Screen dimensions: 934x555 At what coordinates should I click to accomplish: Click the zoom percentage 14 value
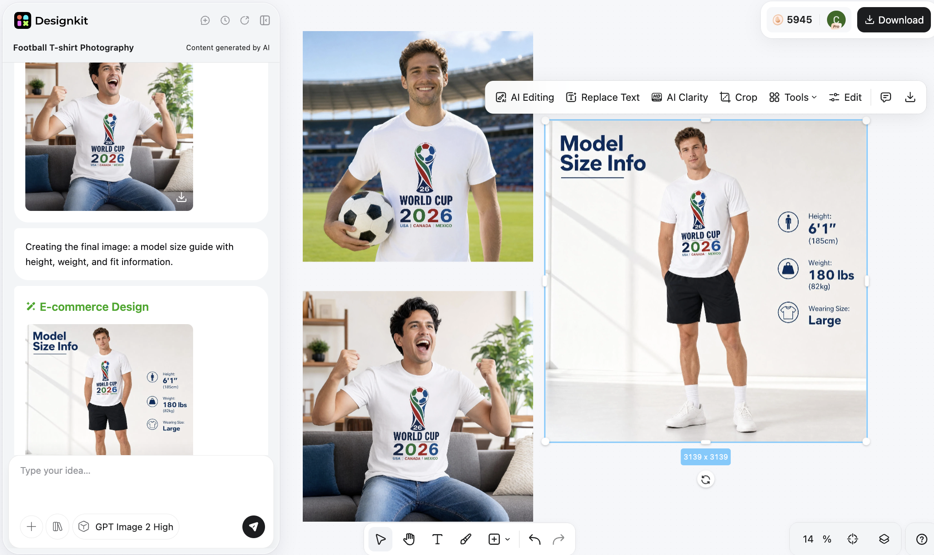click(808, 539)
